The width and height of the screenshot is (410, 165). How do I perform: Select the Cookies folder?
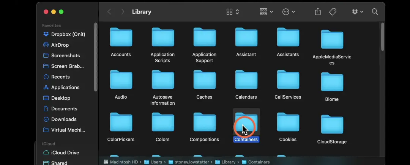(x=288, y=122)
